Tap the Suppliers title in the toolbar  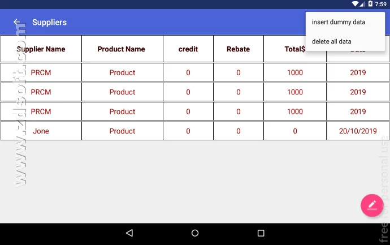[50, 22]
